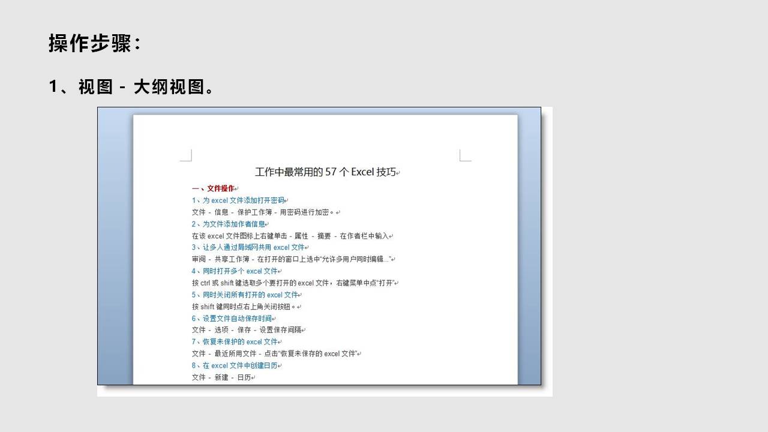
Task: Select heading 7、恢复未保护的 excel 文件
Action: tap(235, 342)
